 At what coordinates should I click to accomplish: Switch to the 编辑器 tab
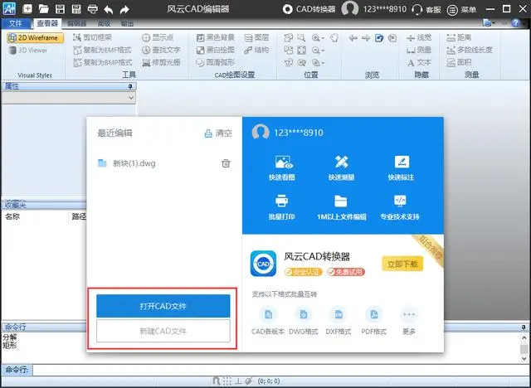(76, 23)
